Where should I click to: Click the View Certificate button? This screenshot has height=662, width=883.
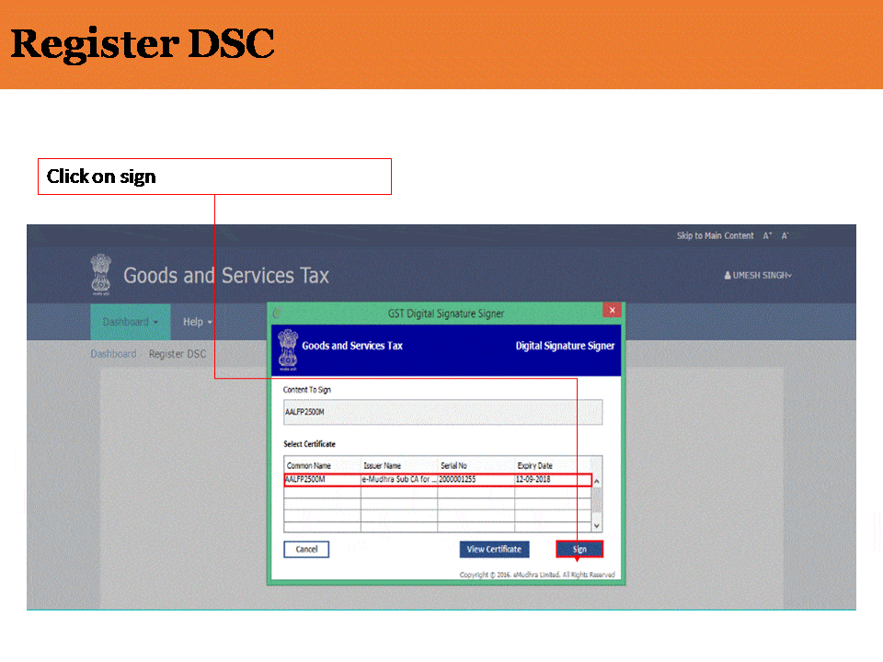click(494, 549)
